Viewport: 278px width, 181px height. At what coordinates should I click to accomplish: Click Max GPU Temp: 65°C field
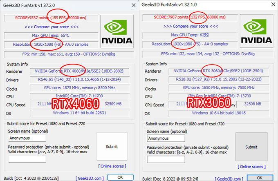51,36
